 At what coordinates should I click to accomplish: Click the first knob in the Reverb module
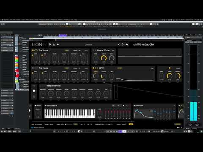click(43, 93)
